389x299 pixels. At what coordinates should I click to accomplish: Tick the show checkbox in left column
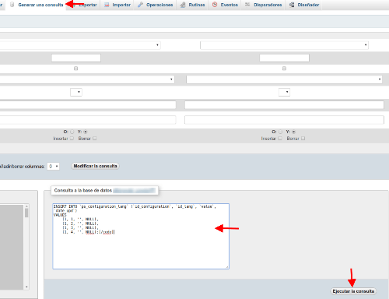pyautogui.click(x=75, y=69)
